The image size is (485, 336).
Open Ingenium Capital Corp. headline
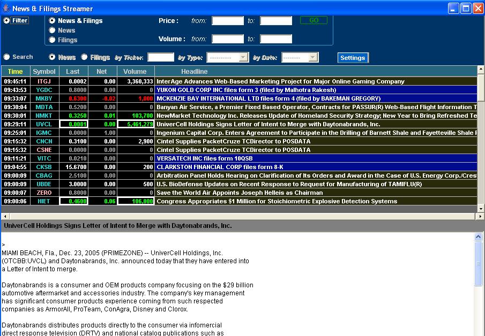316,133
